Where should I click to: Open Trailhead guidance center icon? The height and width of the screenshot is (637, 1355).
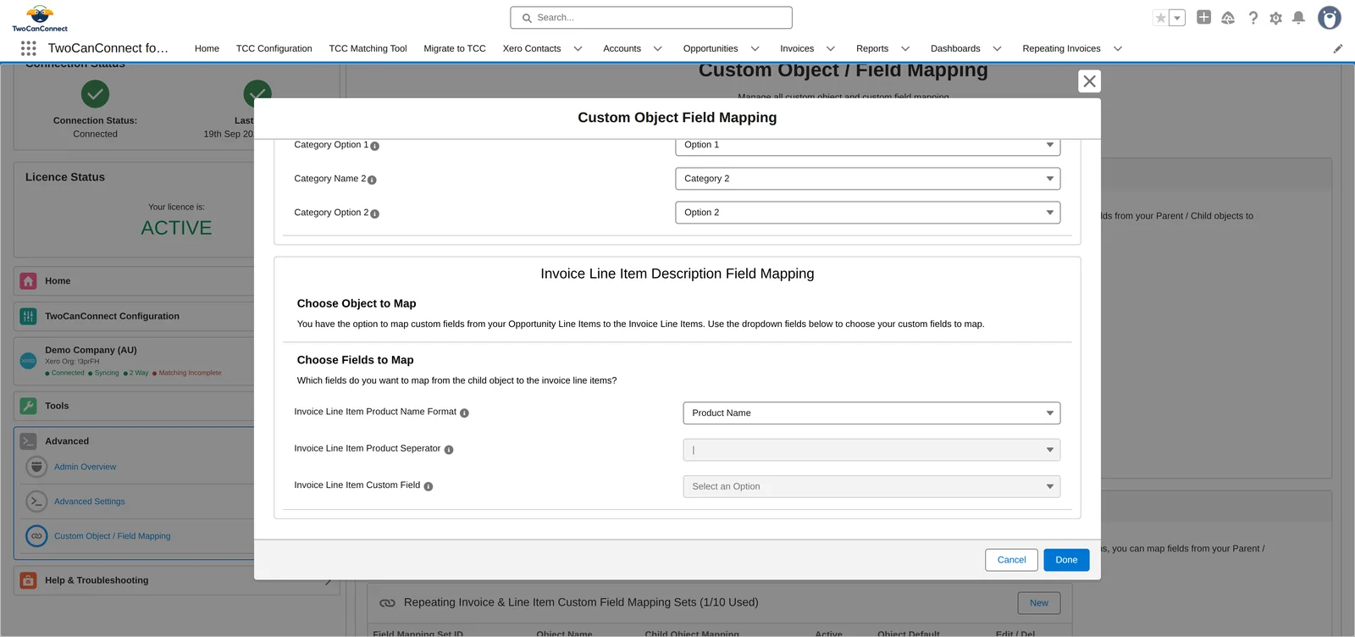point(1228,18)
